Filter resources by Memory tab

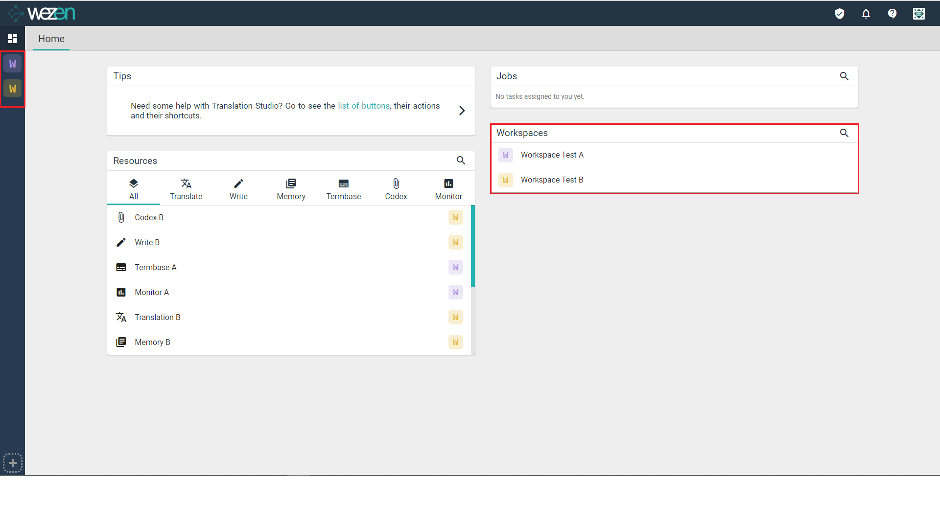coord(291,189)
